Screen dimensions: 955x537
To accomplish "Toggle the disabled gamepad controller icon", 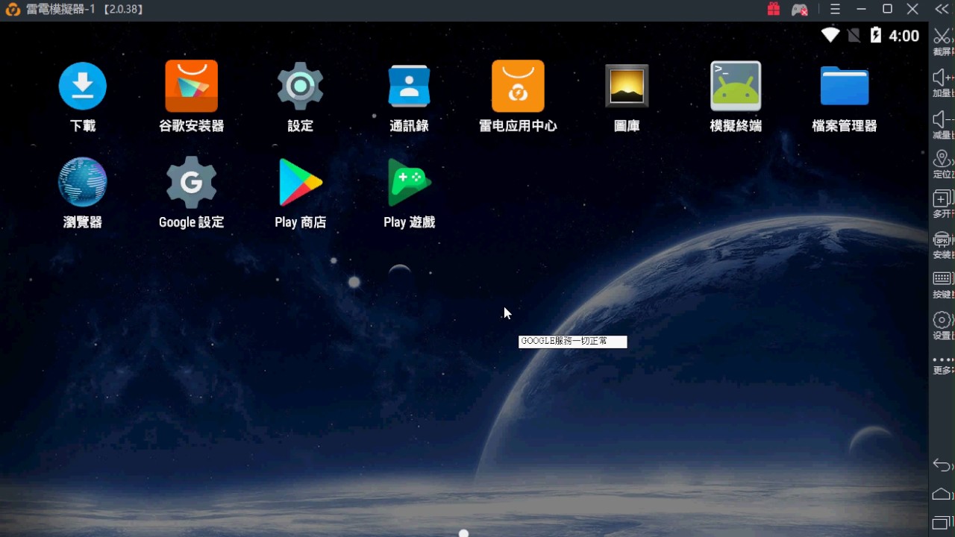I will pyautogui.click(x=800, y=9).
